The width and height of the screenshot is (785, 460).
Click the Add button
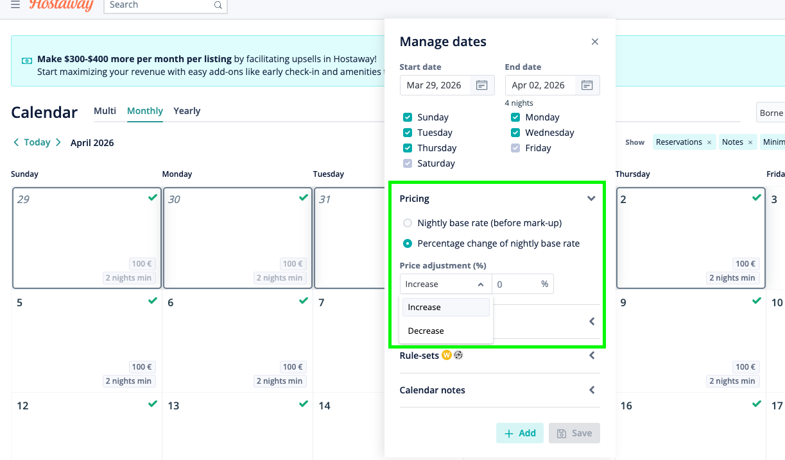click(x=520, y=433)
